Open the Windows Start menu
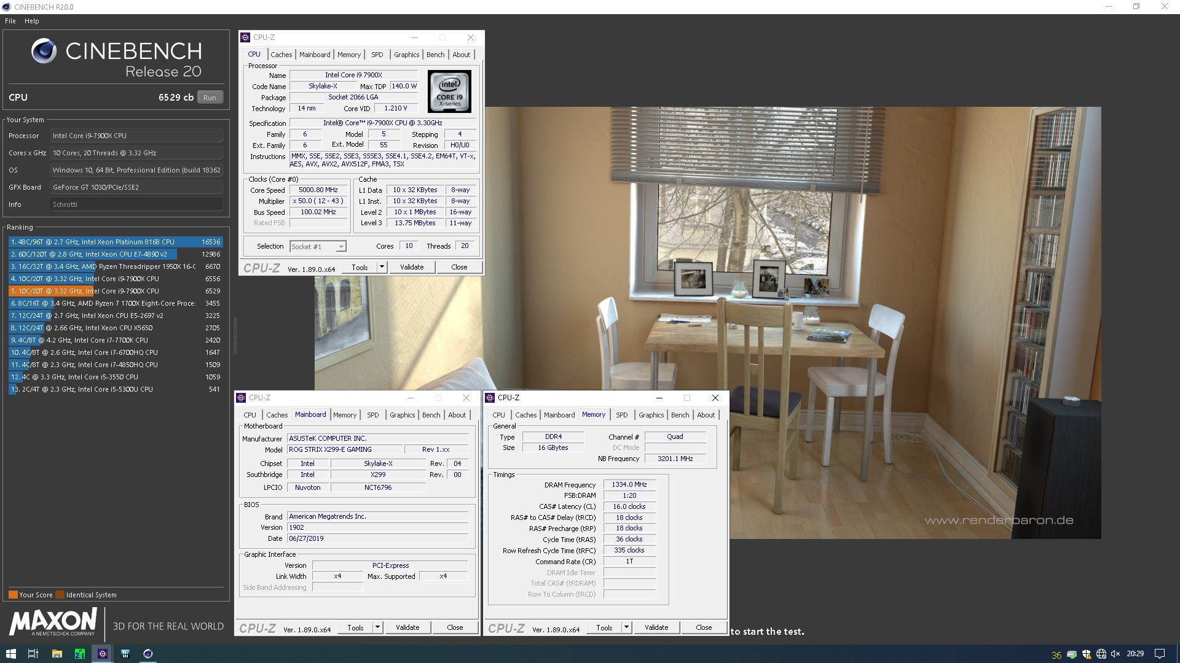Viewport: 1180px width, 663px height. click(10, 654)
